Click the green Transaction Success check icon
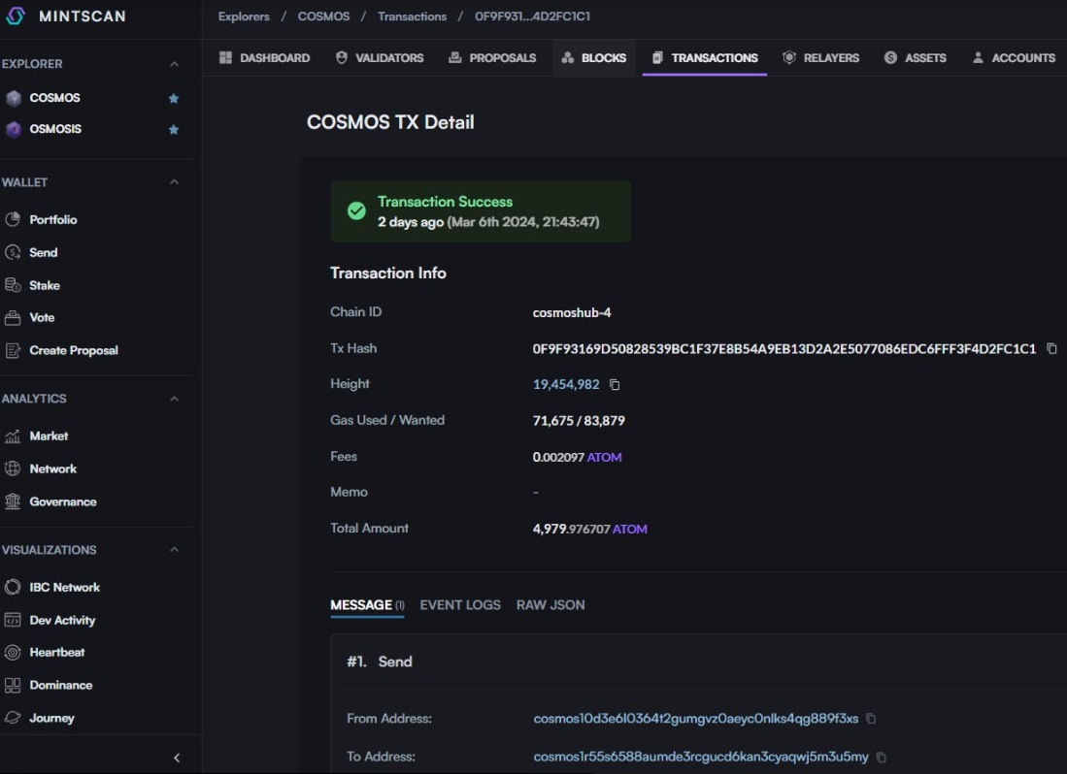The image size is (1067, 774). [356, 211]
